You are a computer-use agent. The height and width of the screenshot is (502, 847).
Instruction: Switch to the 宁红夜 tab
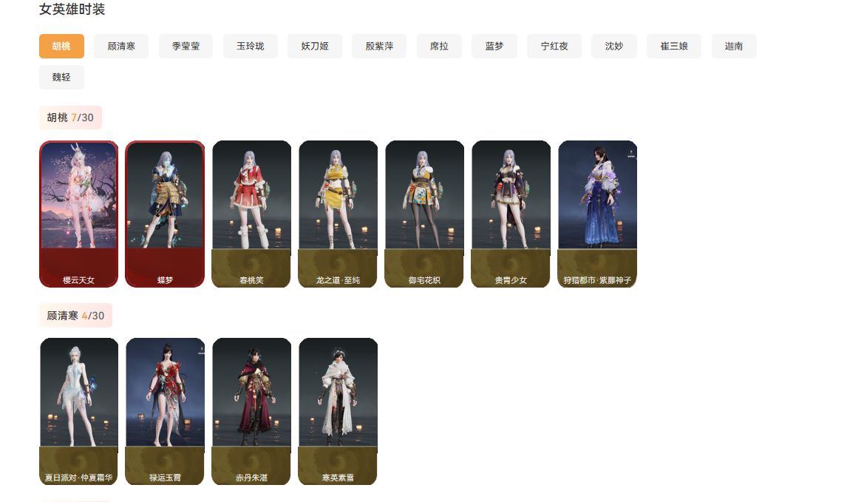(x=554, y=46)
